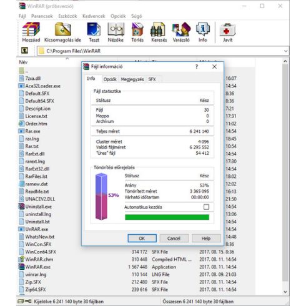The height and width of the screenshot is (306, 306).
Task: Switch to the Opciók tab in dialog
Action: (x=110, y=79)
